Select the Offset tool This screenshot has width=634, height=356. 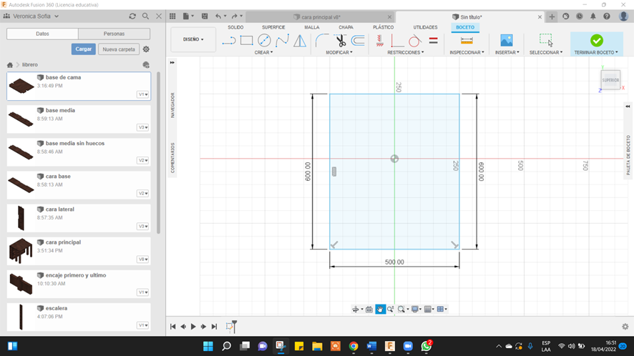(x=358, y=41)
